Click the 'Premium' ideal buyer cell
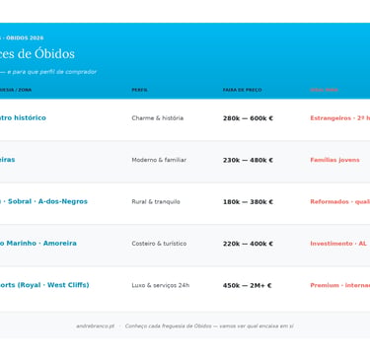 [x=325, y=285]
